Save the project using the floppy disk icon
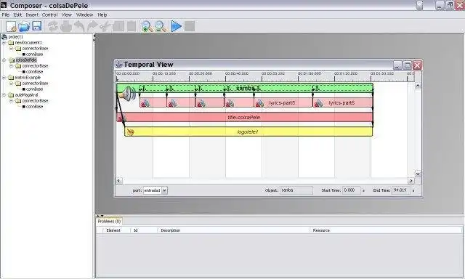 (x=37, y=26)
